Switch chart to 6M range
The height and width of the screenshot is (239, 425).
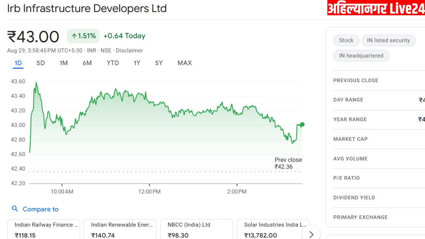tap(87, 63)
